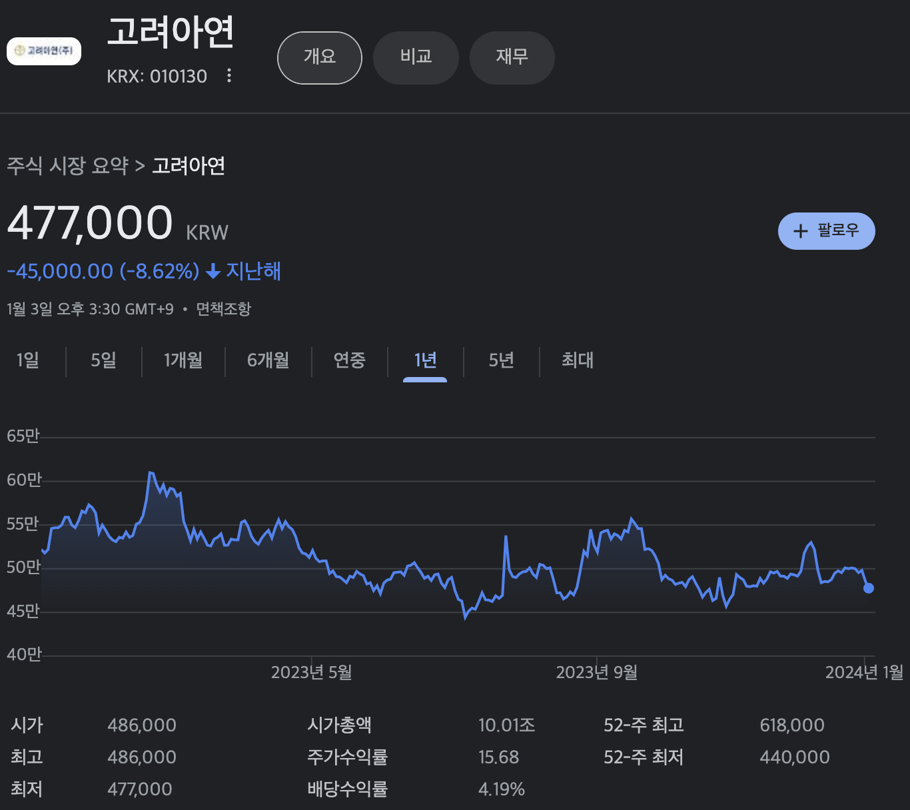Screen dimensions: 910x810
Task: Click the 고려아연 breadcrumb text
Action: click(189, 166)
